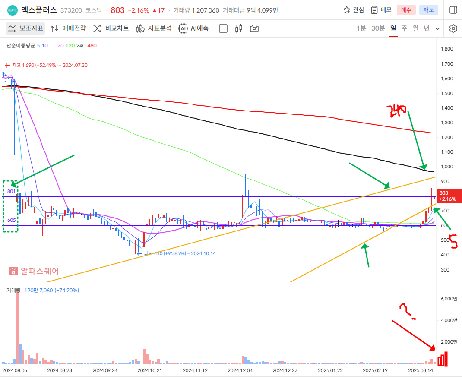
Task: Click 단순이동평균 indicator label
Action: (x=21, y=46)
